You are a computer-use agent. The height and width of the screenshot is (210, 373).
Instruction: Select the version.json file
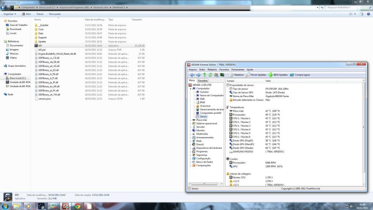(90, 99)
